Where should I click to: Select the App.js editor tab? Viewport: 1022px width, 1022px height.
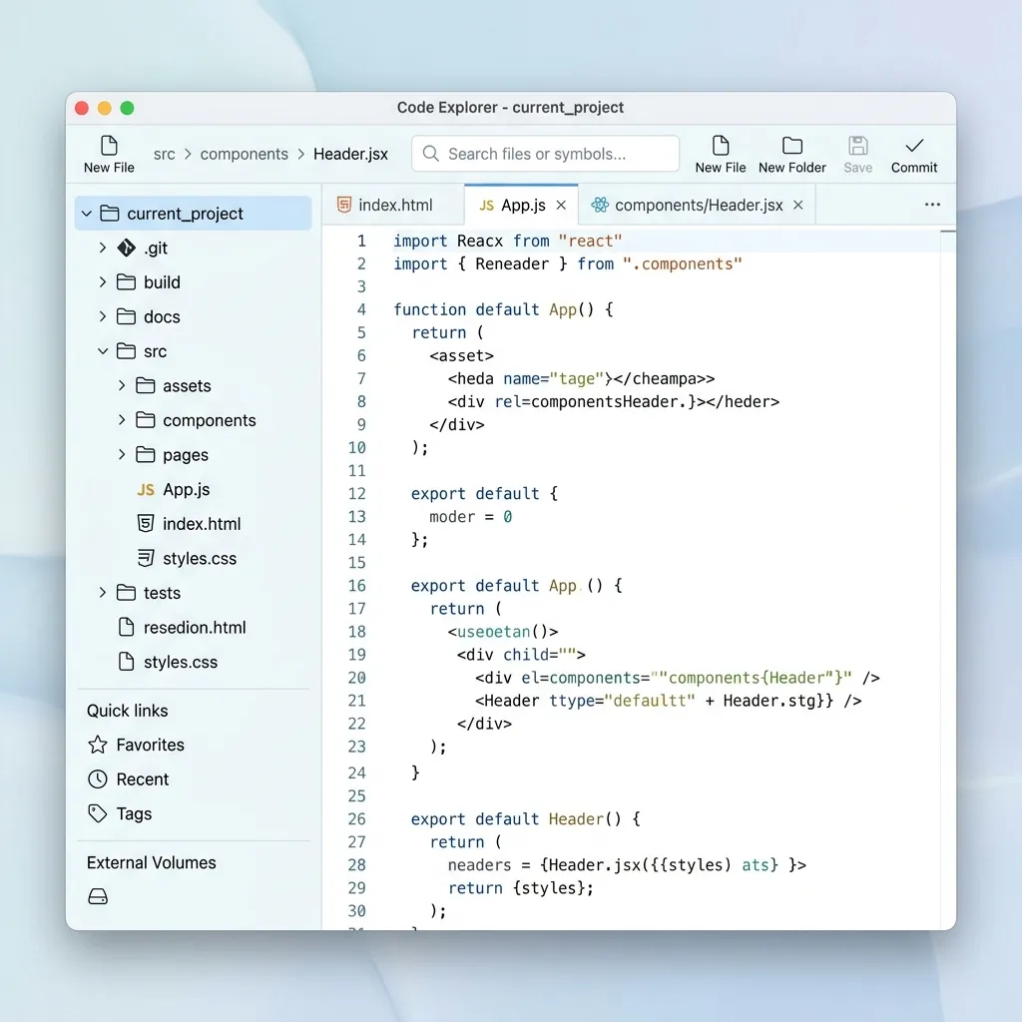pos(521,206)
